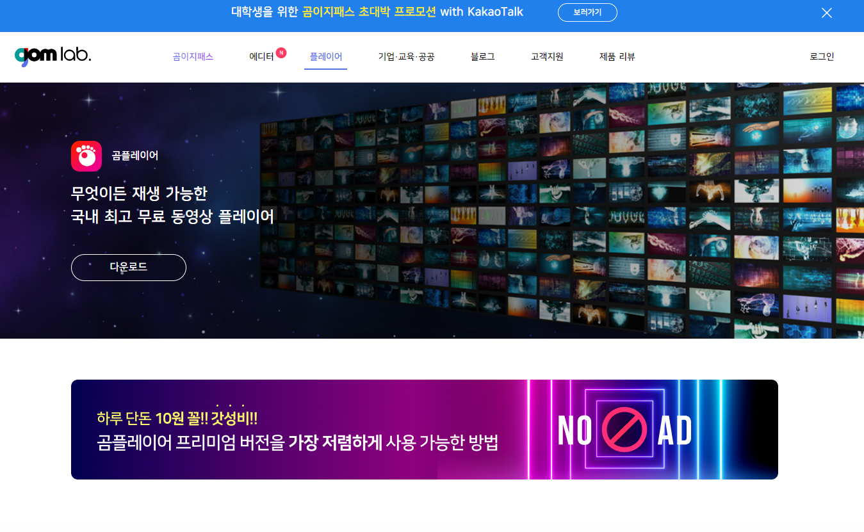This screenshot has height=532, width=864.
Task: Open the 고객지원 menu item
Action: [x=546, y=56]
